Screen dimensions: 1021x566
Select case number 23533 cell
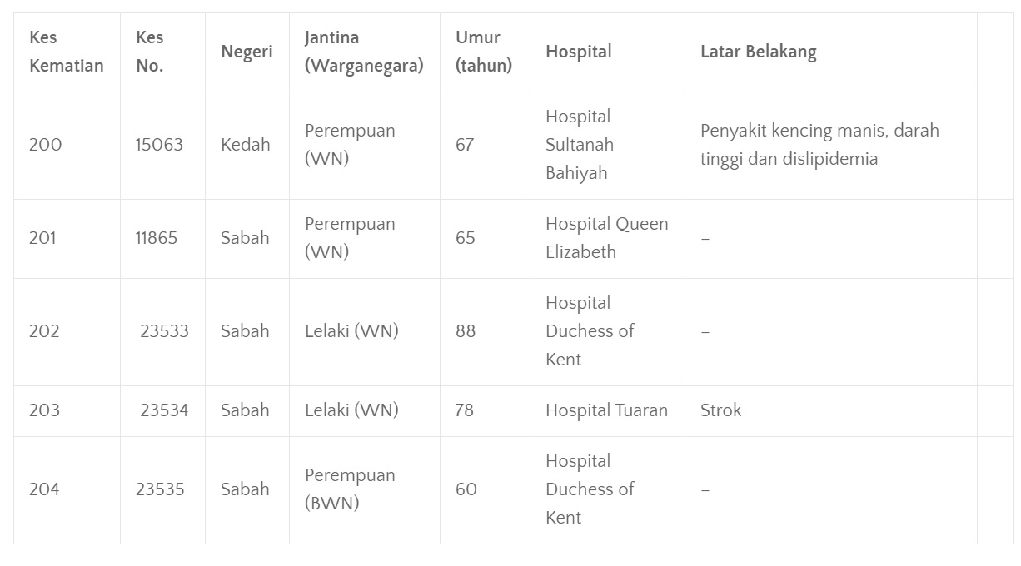162,331
